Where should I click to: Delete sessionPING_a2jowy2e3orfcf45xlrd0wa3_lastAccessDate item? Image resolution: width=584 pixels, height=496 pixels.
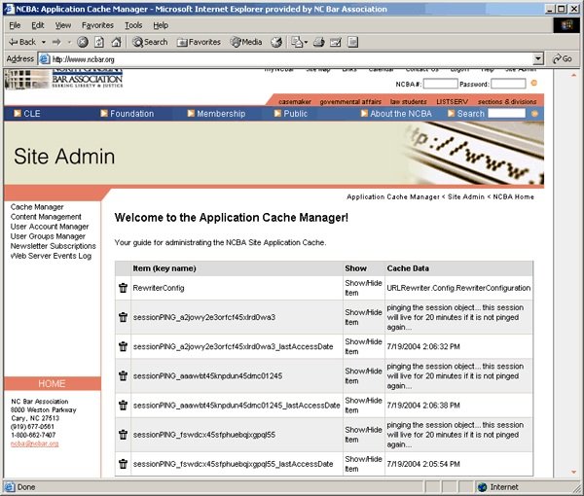(123, 346)
